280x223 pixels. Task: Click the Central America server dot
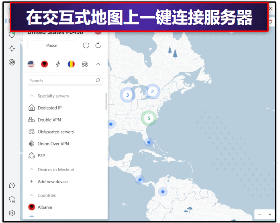point(140,180)
